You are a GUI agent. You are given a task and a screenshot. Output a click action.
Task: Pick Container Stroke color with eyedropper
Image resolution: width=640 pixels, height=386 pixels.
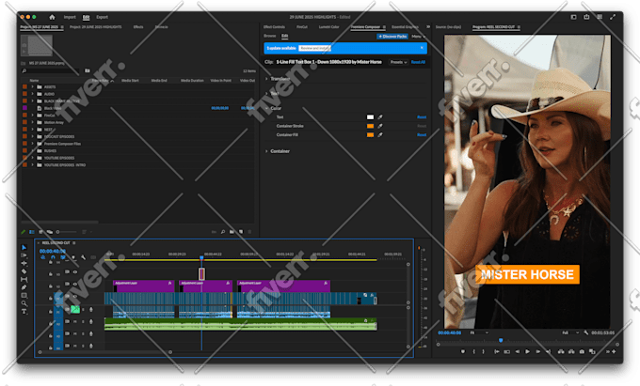(x=380, y=126)
